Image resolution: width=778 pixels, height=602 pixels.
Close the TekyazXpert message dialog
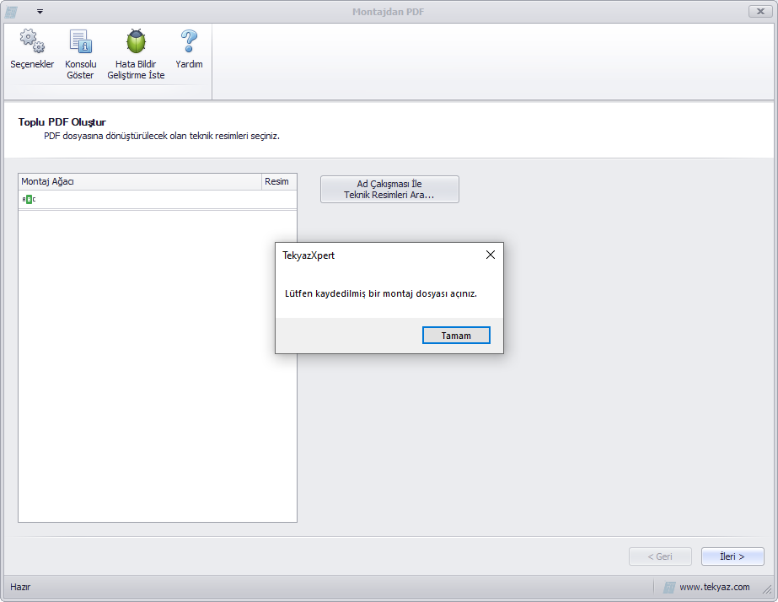491,255
